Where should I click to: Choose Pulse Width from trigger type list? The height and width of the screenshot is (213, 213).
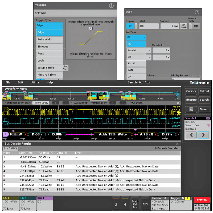pyautogui.click(x=50, y=39)
